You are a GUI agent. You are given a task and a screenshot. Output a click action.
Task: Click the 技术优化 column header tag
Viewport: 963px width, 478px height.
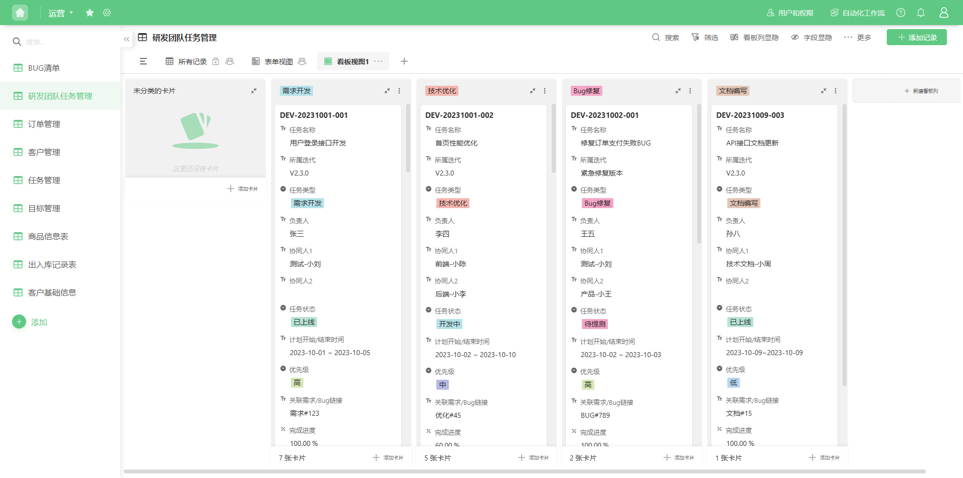[442, 91]
